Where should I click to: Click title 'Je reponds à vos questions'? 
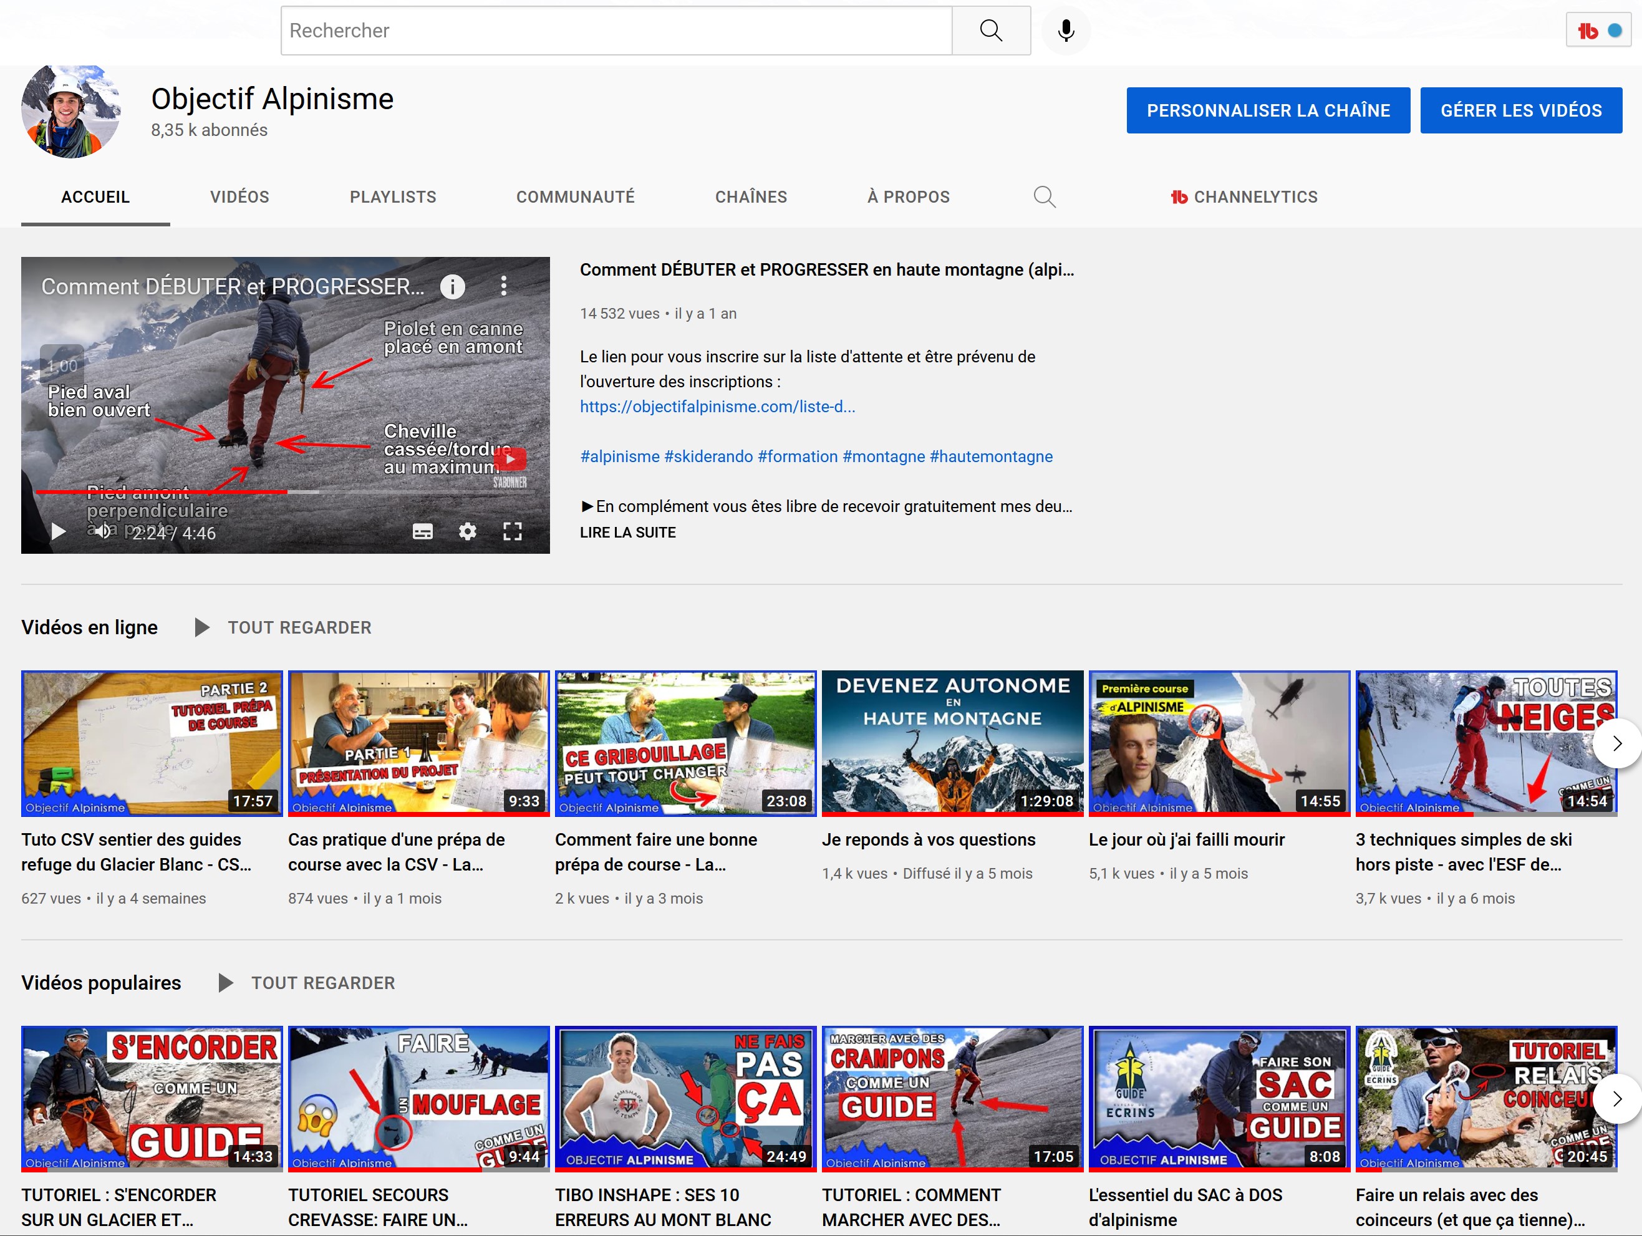coord(928,839)
